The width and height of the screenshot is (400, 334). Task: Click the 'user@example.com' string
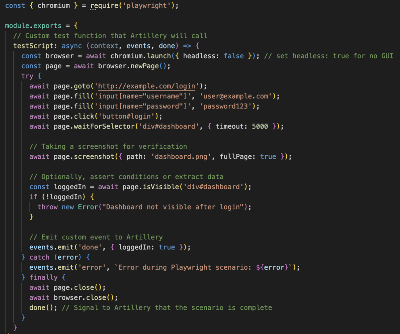pyautogui.click(x=236, y=96)
